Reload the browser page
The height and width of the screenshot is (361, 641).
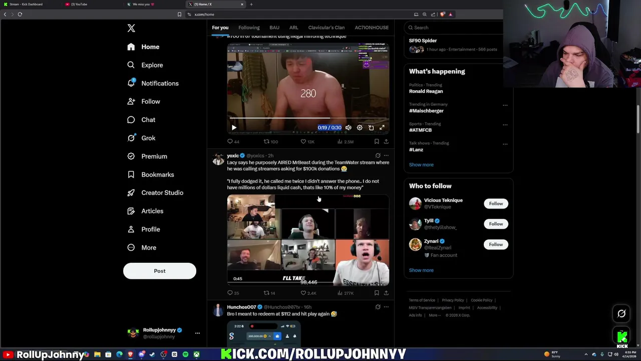[20, 14]
